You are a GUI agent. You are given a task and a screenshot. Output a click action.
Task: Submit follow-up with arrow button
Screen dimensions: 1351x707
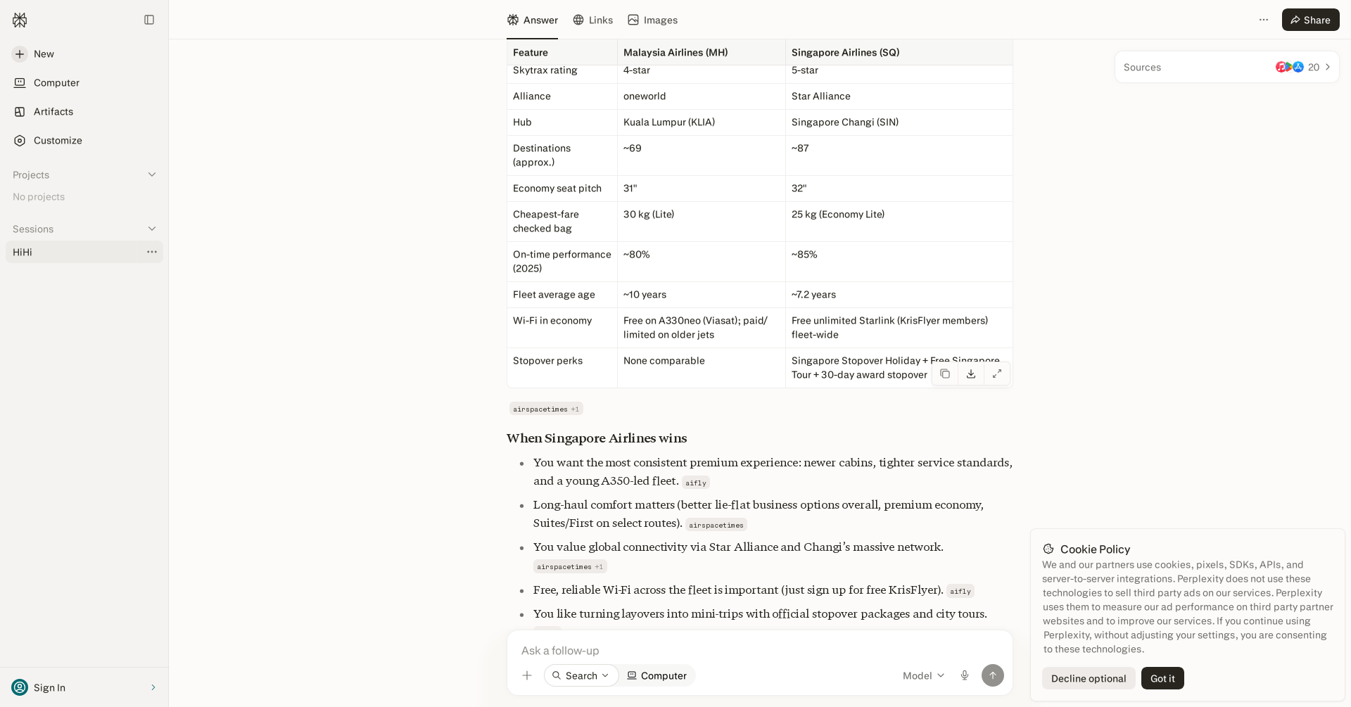pyautogui.click(x=993, y=675)
